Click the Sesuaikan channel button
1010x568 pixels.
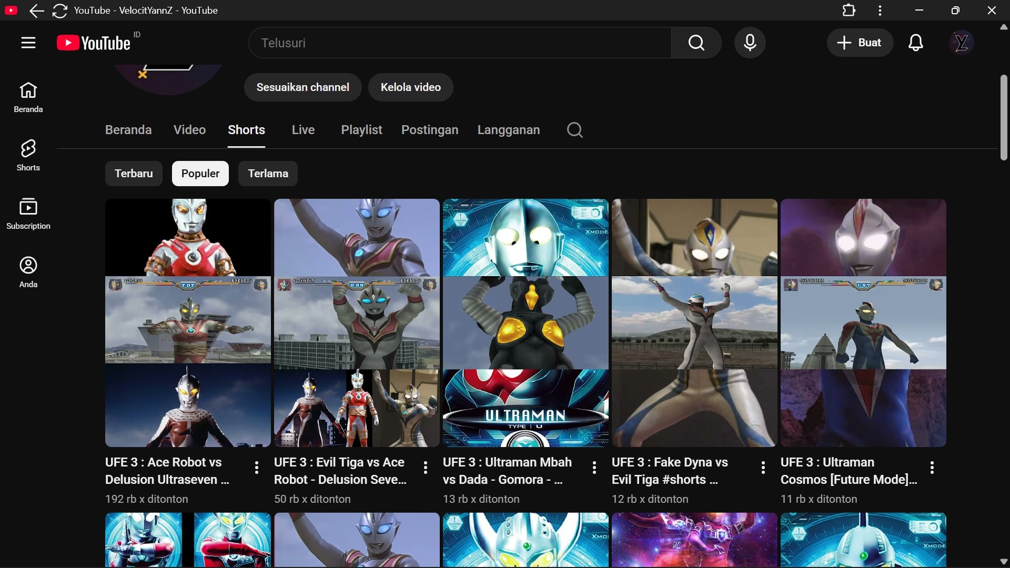click(x=302, y=87)
